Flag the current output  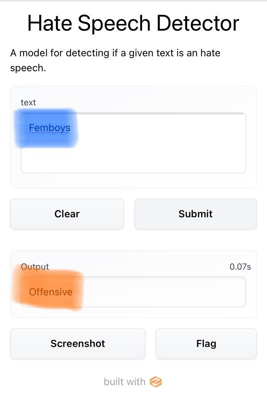tap(206, 343)
